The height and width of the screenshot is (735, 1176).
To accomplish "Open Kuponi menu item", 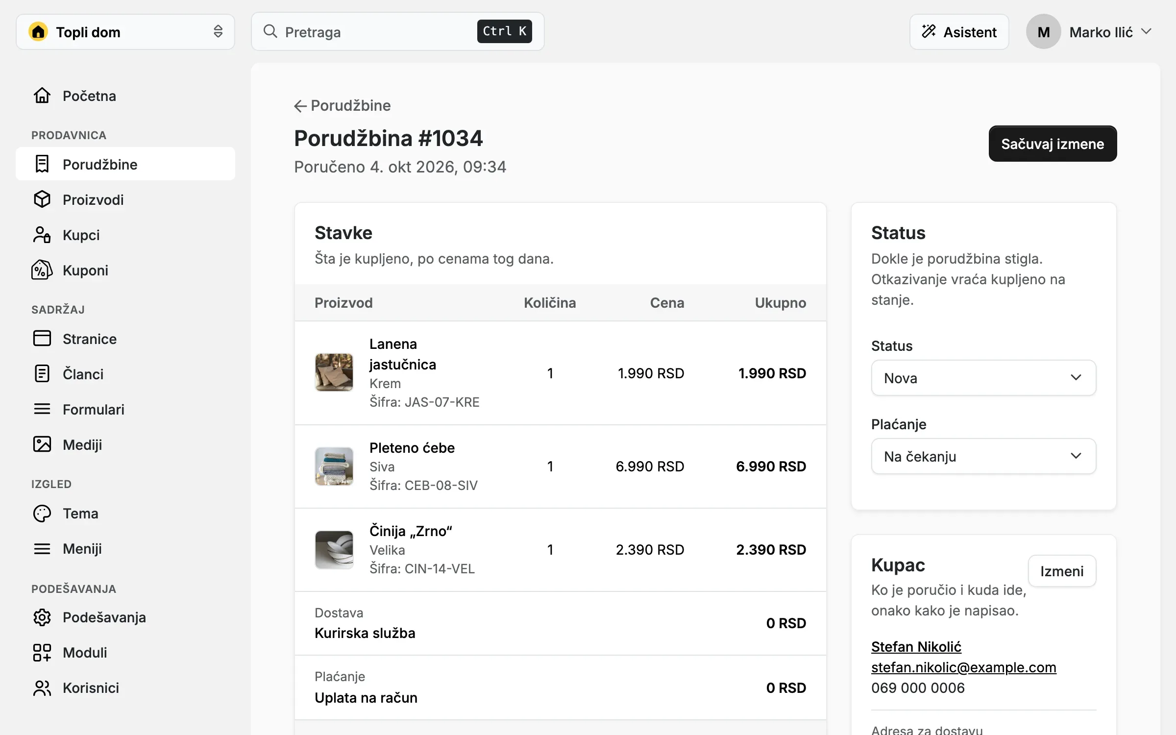I will (x=125, y=270).
